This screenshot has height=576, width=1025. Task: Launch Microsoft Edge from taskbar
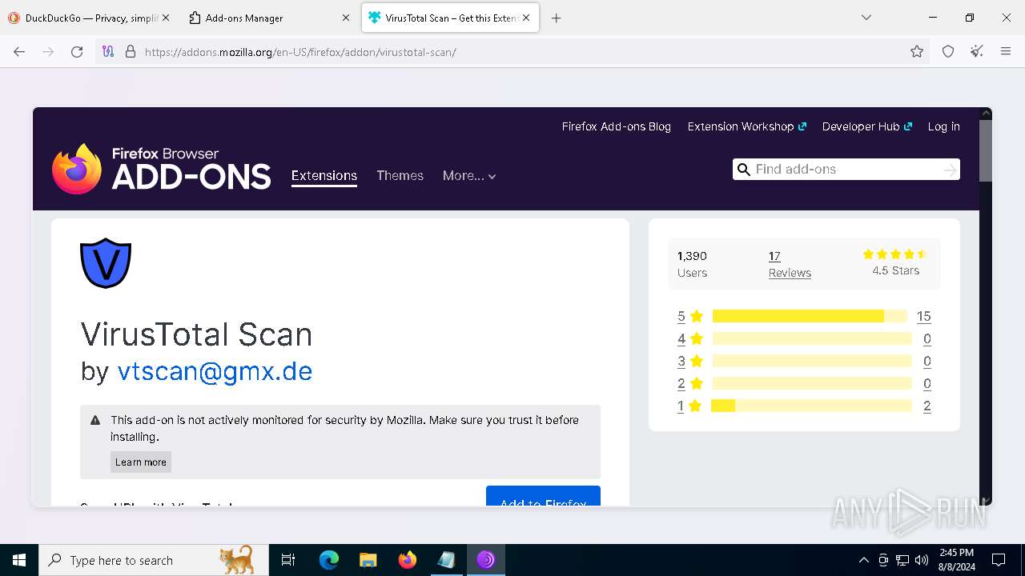click(329, 560)
